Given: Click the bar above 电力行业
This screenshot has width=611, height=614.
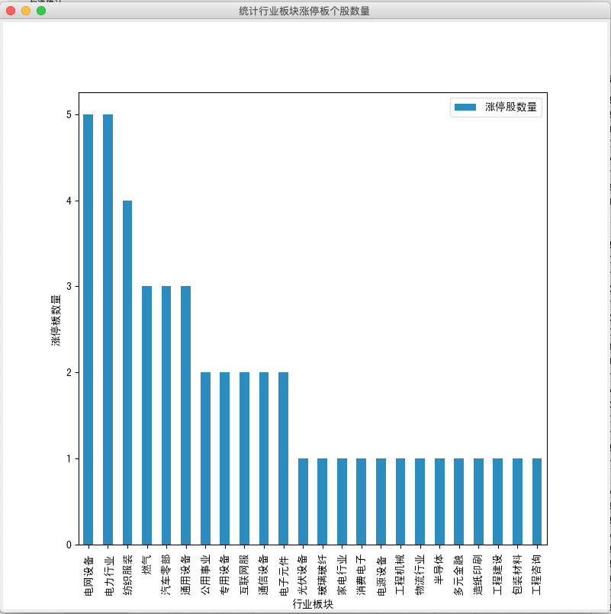Looking at the screenshot, I should tap(108, 330).
